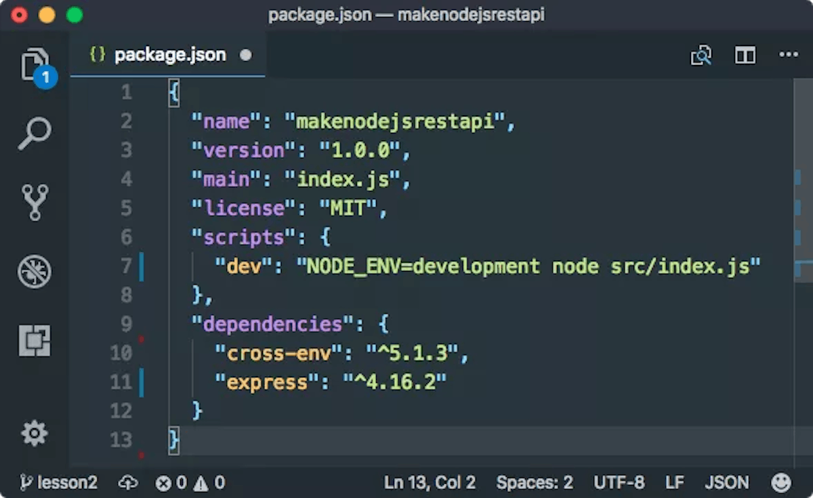Open the Manage settings gear
The width and height of the screenshot is (813, 498).
point(35,433)
